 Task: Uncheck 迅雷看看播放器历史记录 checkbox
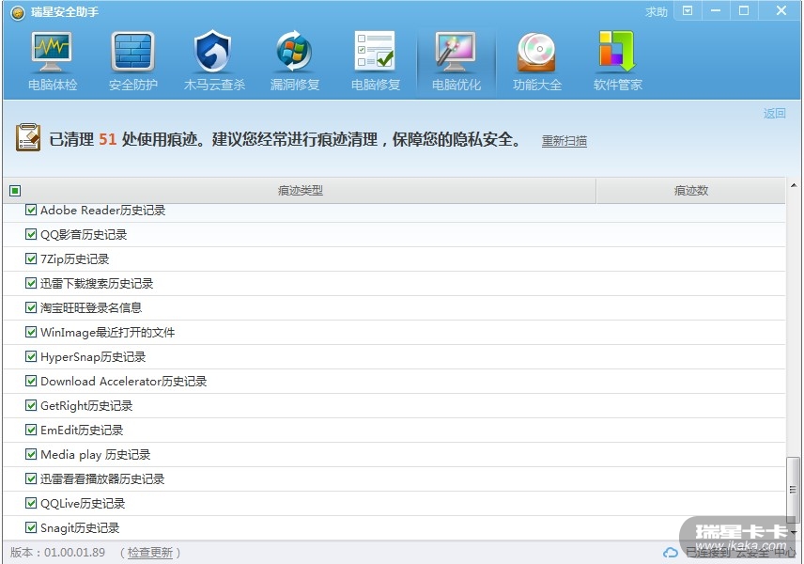pos(31,478)
